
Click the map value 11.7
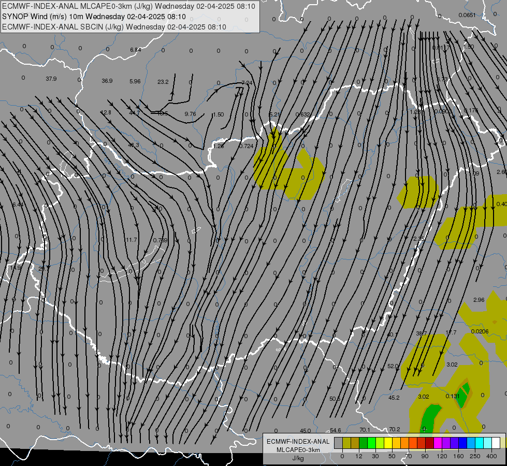tap(131, 240)
